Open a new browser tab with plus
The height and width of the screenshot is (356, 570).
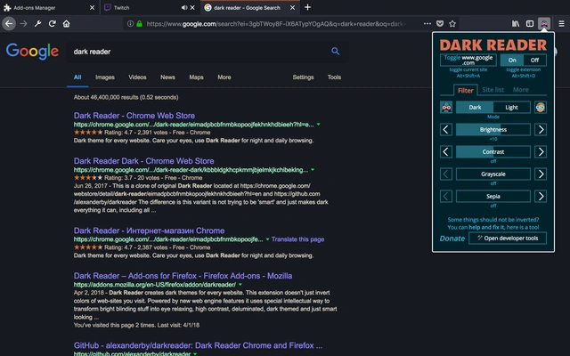point(307,7)
